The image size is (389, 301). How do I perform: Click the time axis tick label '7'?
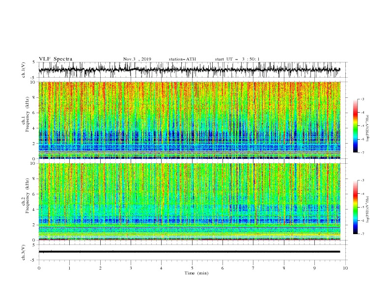(x=253, y=268)
